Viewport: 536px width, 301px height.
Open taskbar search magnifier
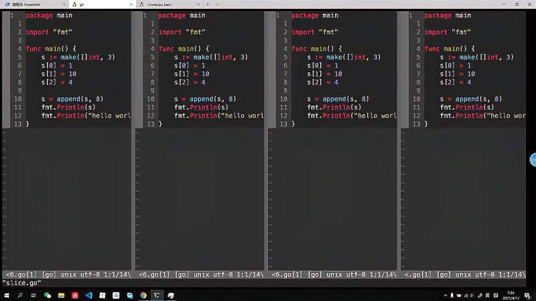point(20,296)
